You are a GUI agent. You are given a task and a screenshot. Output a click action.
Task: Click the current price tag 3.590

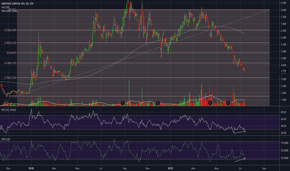(283, 71)
